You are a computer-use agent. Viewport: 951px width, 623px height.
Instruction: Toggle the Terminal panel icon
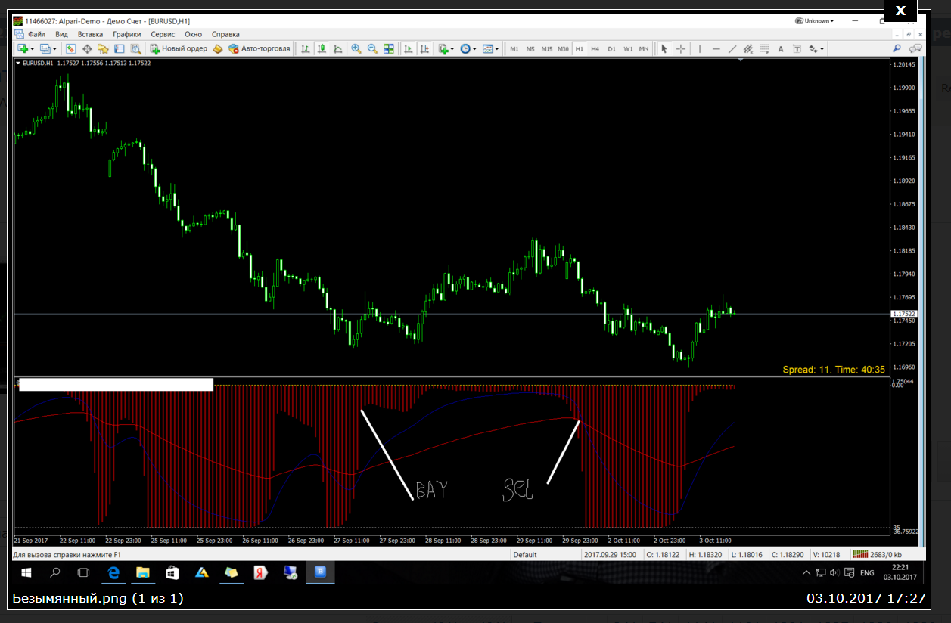coord(120,48)
